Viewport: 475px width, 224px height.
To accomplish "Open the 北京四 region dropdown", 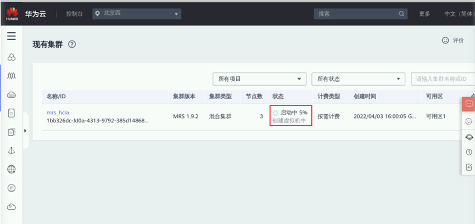I will click(x=137, y=14).
